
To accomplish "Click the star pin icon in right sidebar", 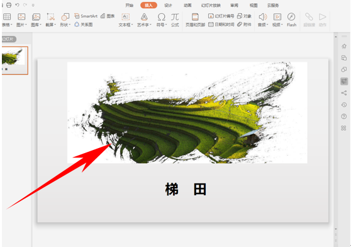I will 344,47.
